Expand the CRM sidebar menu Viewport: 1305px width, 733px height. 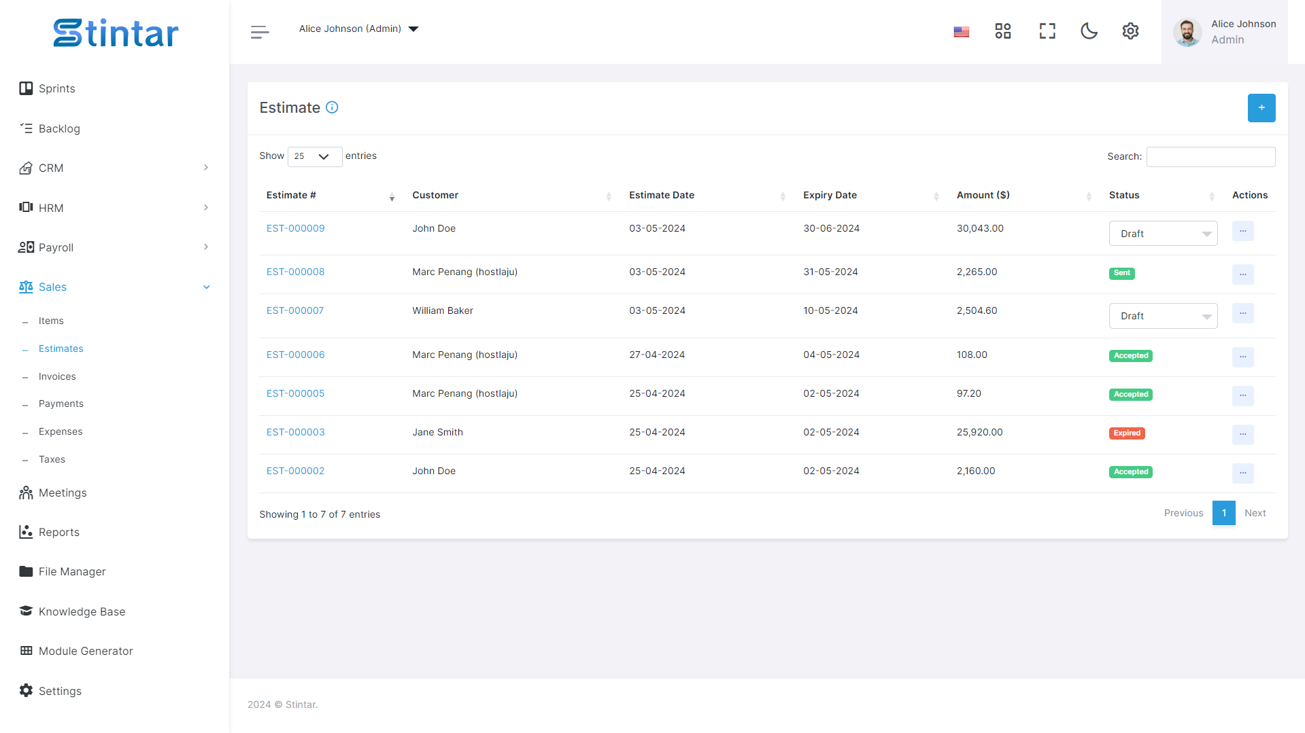(114, 168)
